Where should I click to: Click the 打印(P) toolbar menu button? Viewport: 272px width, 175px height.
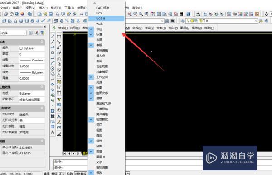click(x=173, y=28)
